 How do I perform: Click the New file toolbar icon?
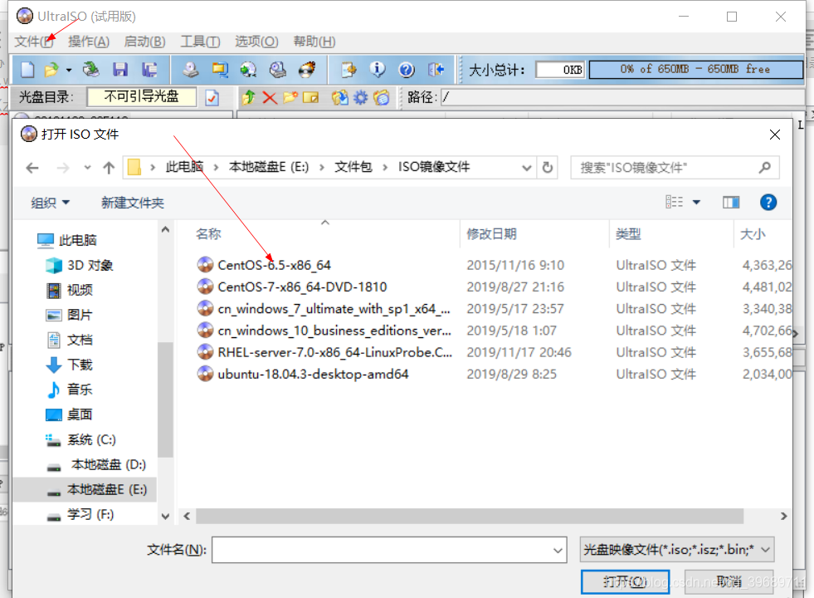click(x=27, y=70)
